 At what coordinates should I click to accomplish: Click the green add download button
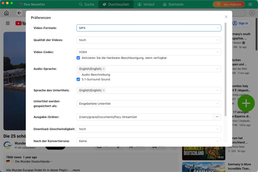(246, 103)
